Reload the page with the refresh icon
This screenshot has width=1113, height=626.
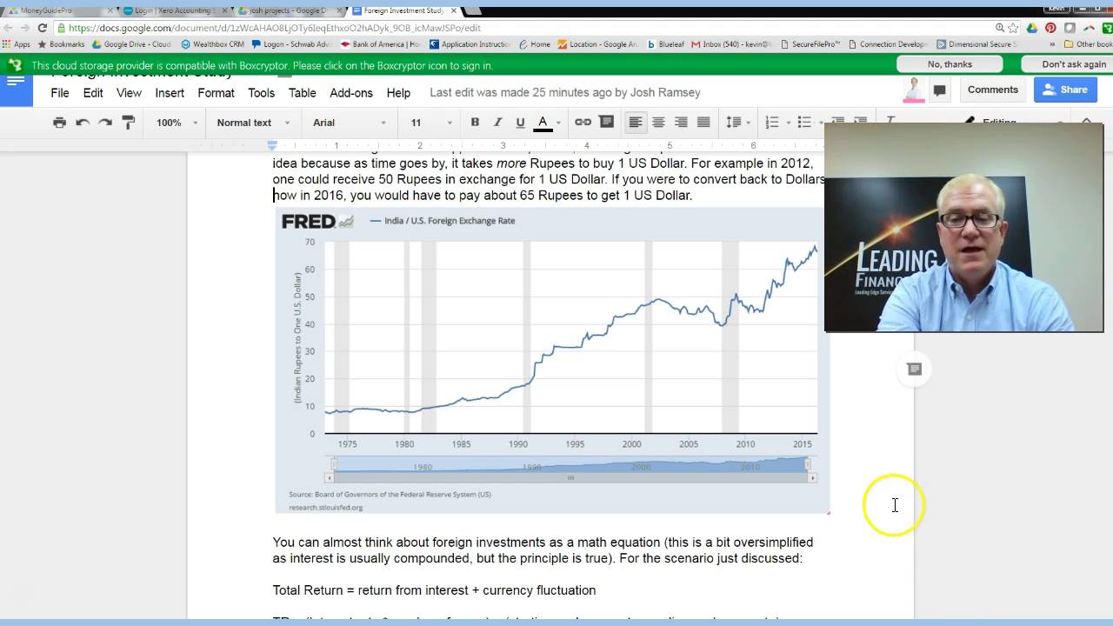coord(42,28)
